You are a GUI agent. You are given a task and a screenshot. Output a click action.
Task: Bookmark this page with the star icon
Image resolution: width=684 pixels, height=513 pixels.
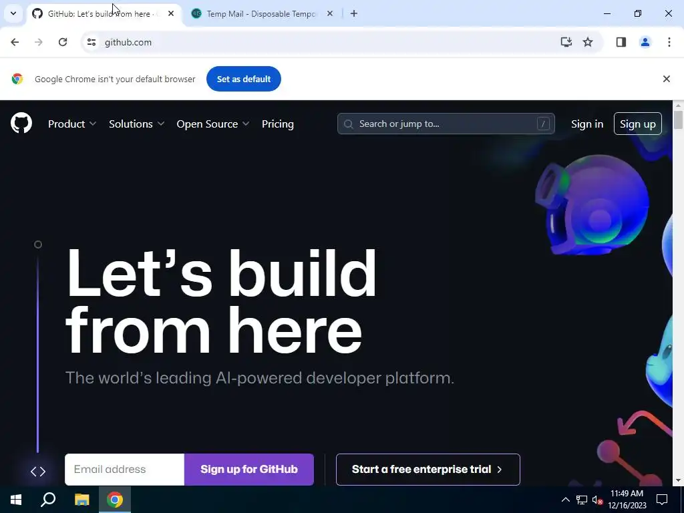point(588,42)
